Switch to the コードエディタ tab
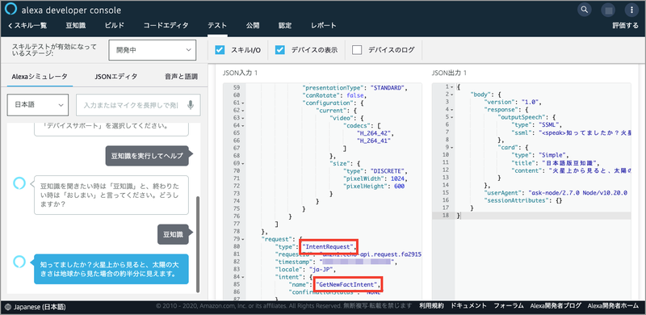This screenshot has height=315, width=646. [x=166, y=26]
